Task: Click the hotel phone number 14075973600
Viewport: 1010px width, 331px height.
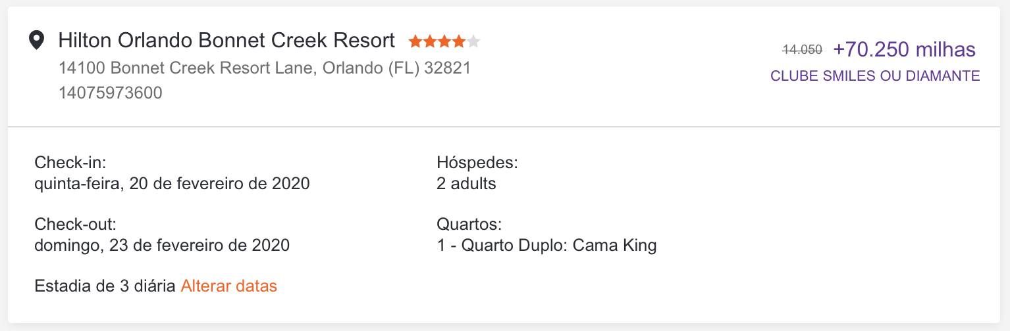Action: [x=110, y=93]
